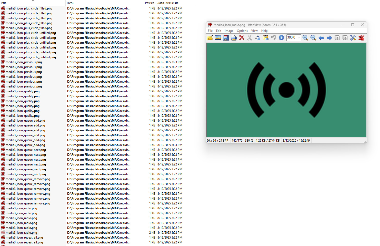Open IrfanView settings wrench icon
Viewport: 380px width, 246px height.
click(x=353, y=38)
